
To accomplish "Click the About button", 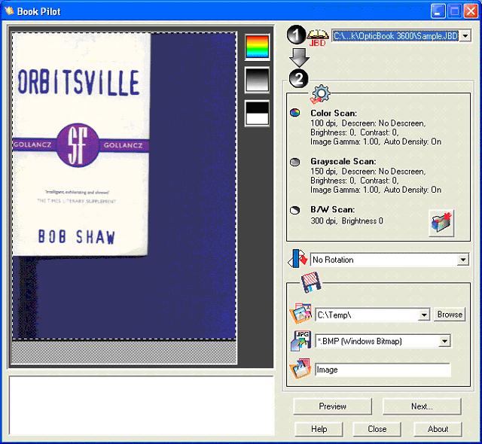I will (x=438, y=429).
